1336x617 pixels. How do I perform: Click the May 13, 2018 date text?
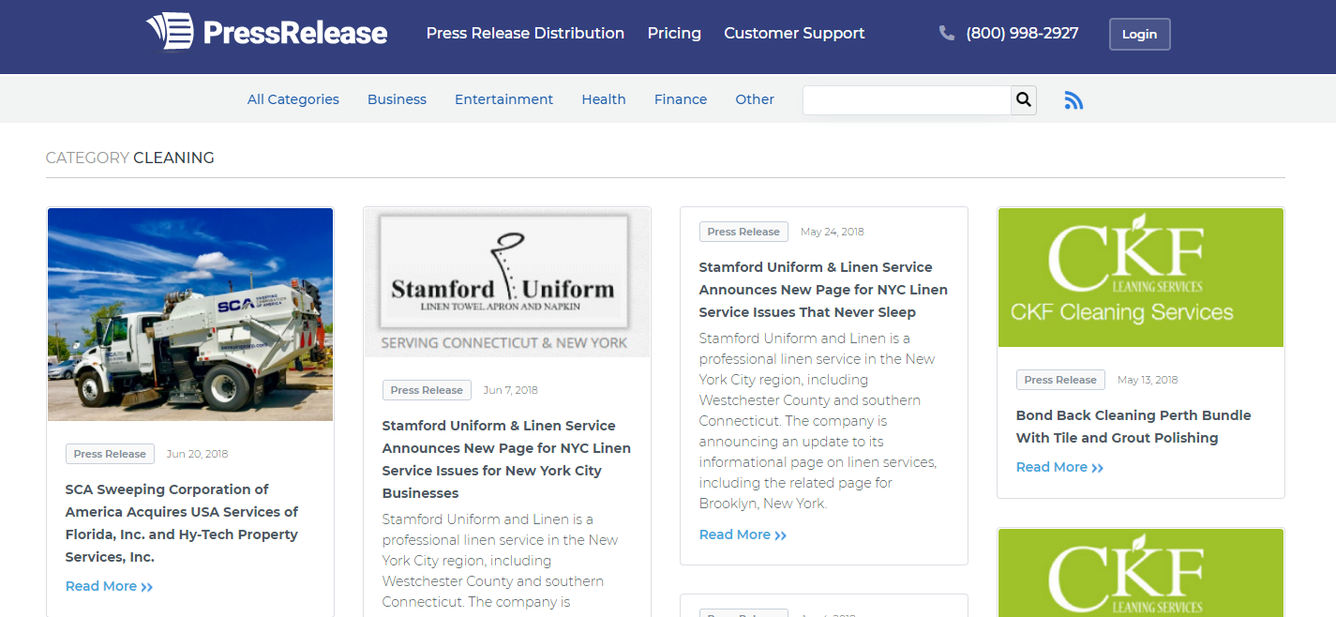(x=1148, y=380)
